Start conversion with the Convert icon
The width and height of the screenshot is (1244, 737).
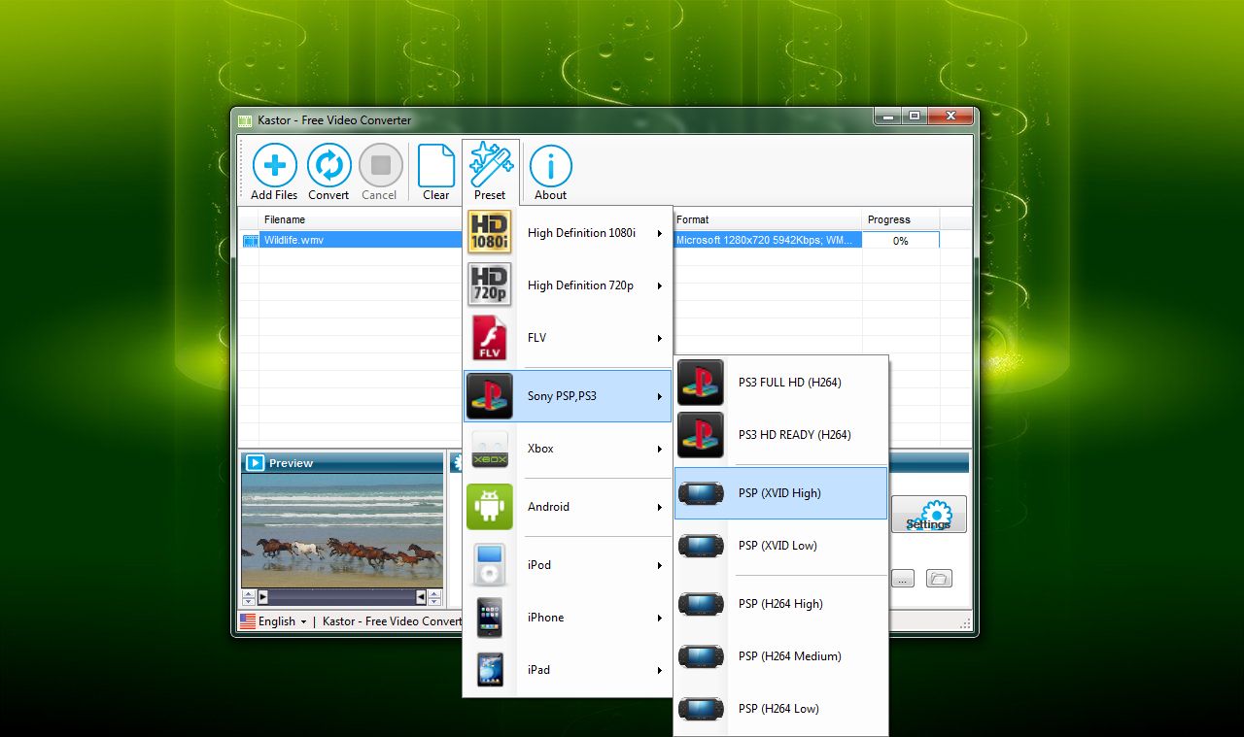[329, 166]
